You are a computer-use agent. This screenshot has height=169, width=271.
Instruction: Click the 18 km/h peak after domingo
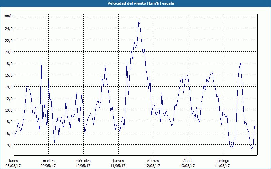tap(240, 63)
